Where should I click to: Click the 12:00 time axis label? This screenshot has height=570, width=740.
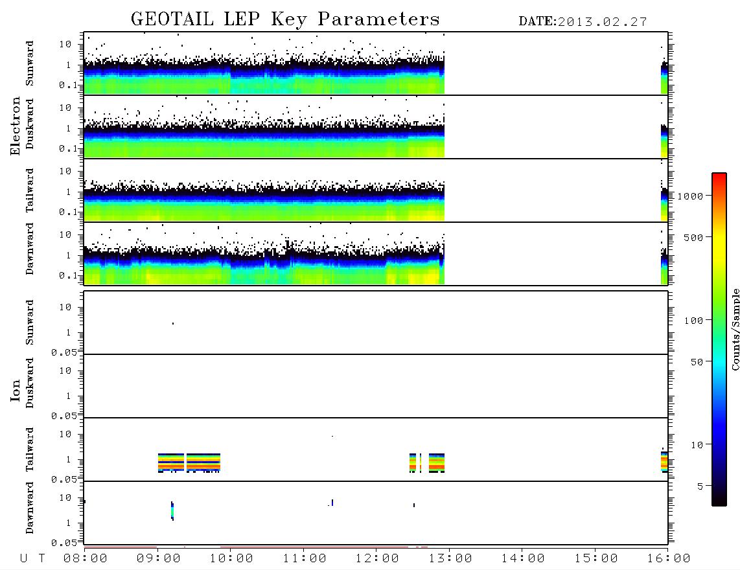click(x=377, y=559)
